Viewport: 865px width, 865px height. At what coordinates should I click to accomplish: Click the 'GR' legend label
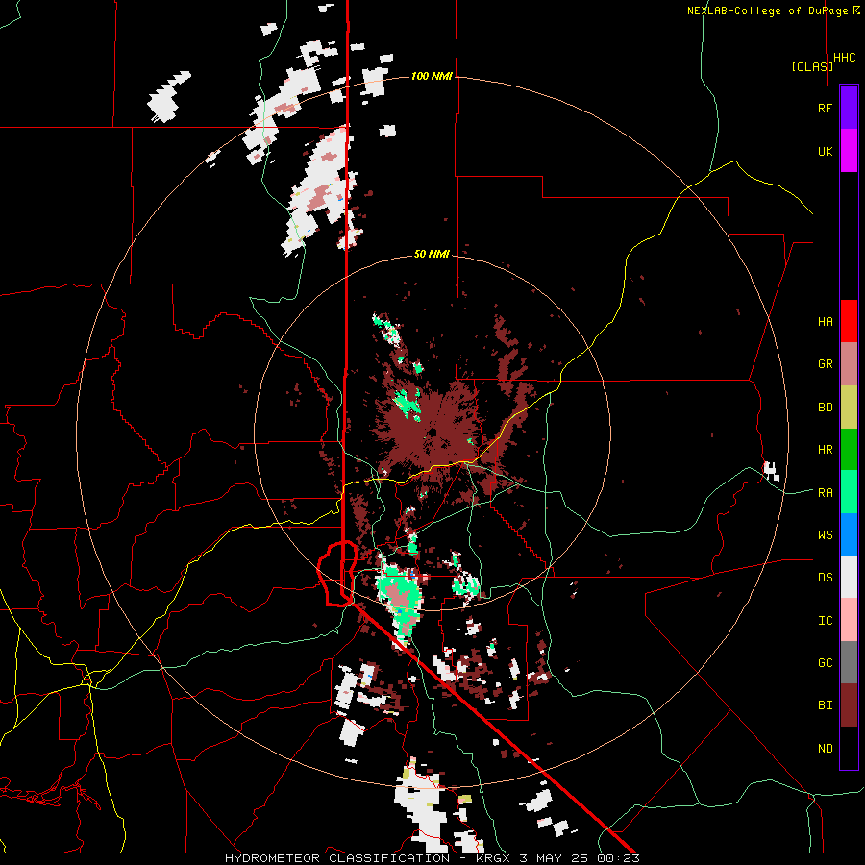click(825, 364)
